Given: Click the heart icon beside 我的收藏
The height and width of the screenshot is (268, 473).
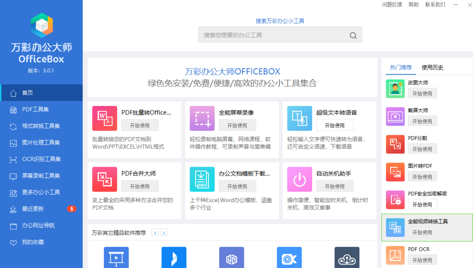Looking at the screenshot, I should tap(13, 243).
